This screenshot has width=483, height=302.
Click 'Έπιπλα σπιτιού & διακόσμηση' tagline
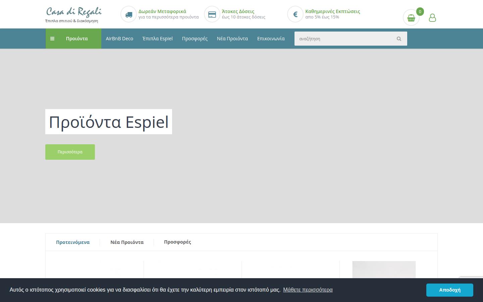[x=72, y=21]
